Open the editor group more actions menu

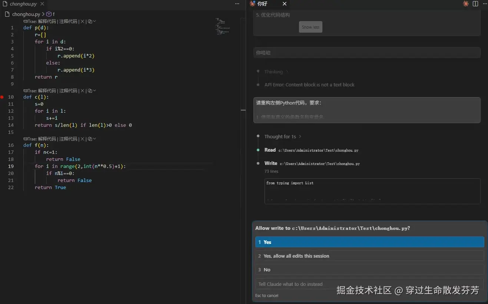(237, 4)
